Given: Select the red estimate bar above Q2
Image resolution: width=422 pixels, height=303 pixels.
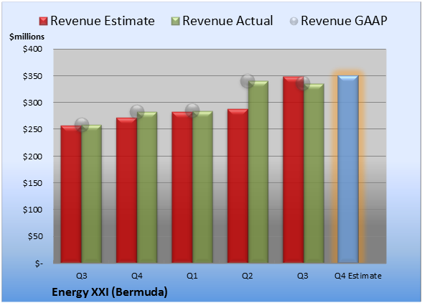Looking at the screenshot, I should [238, 186].
